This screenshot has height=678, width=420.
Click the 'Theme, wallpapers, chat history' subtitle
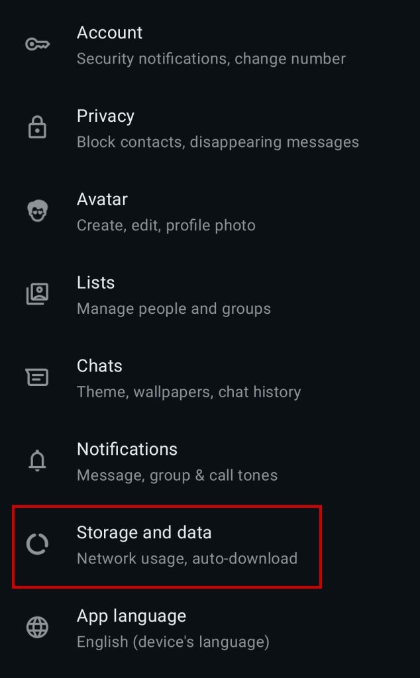[189, 392]
